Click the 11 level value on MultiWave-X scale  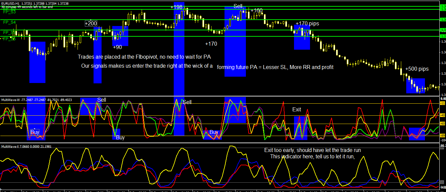pyautogui.click(x=442, y=182)
